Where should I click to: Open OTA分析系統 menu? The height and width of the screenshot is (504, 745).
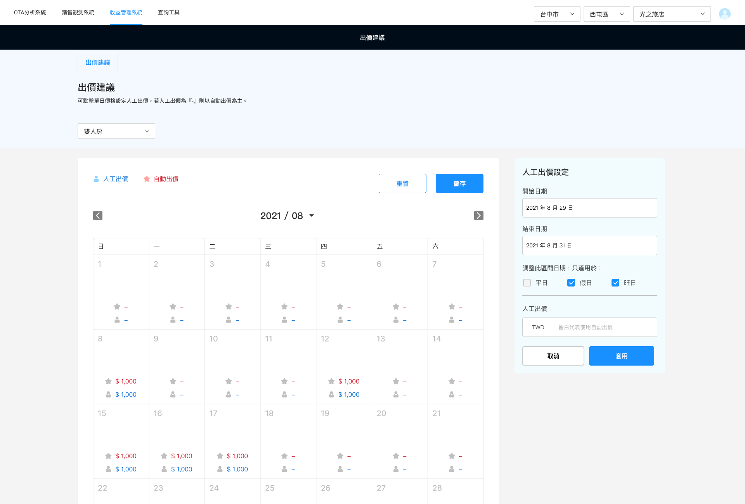[30, 12]
